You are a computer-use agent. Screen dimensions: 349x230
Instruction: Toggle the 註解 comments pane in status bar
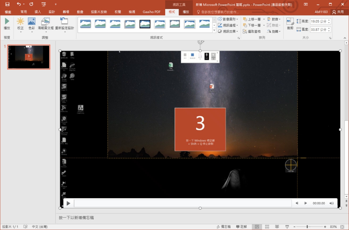pos(241,227)
